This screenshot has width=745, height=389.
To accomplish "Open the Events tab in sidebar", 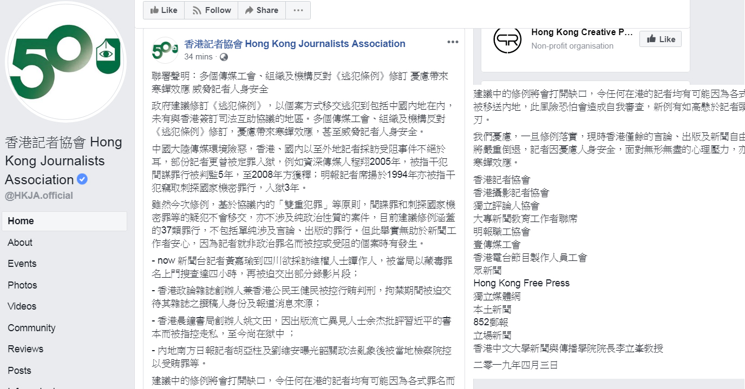I will coord(22,264).
